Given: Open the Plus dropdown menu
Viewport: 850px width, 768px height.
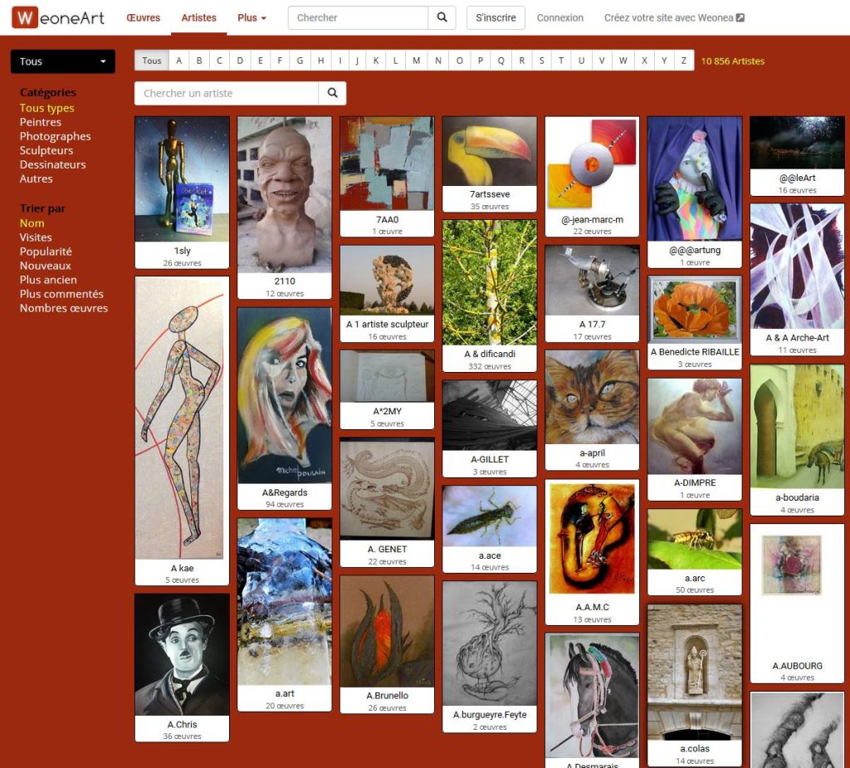Looking at the screenshot, I should click(x=252, y=17).
